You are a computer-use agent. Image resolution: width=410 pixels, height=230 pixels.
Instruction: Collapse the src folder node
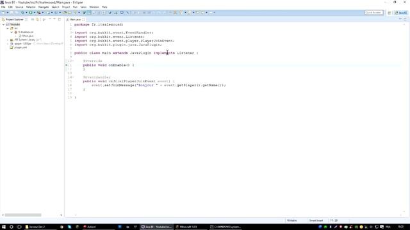8,28
